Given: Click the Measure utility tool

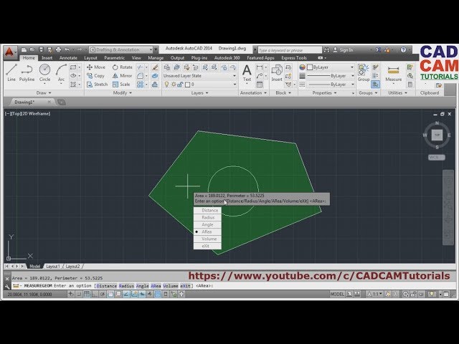Looking at the screenshot, I should [x=393, y=72].
